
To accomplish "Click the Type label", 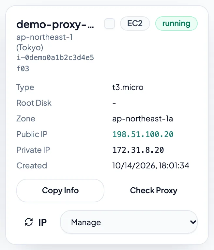I will click(x=25, y=88).
